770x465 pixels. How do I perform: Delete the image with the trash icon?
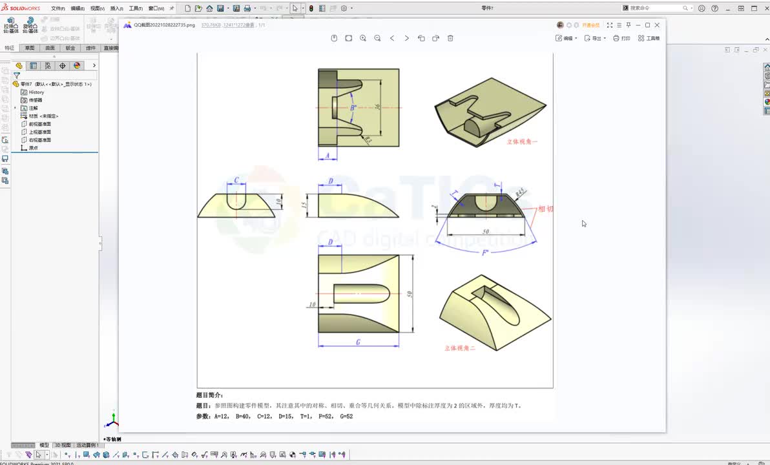pos(450,38)
